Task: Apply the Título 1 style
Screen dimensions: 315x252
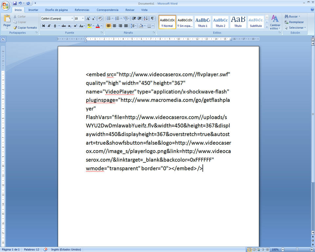Action: 202,22
